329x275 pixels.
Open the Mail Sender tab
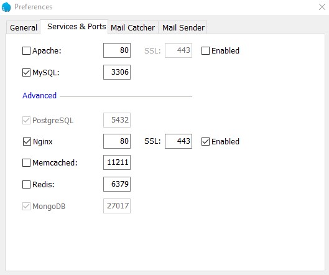point(183,27)
